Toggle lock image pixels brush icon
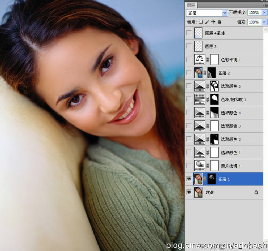Image resolution: width=268 pixels, height=251 pixels. pos(207,22)
